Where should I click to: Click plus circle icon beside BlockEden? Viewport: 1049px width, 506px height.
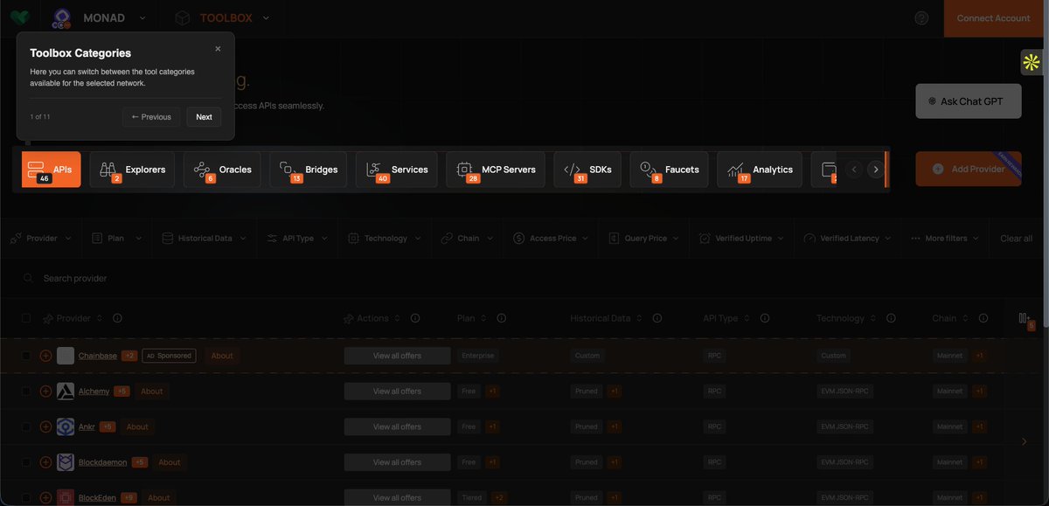pos(45,497)
